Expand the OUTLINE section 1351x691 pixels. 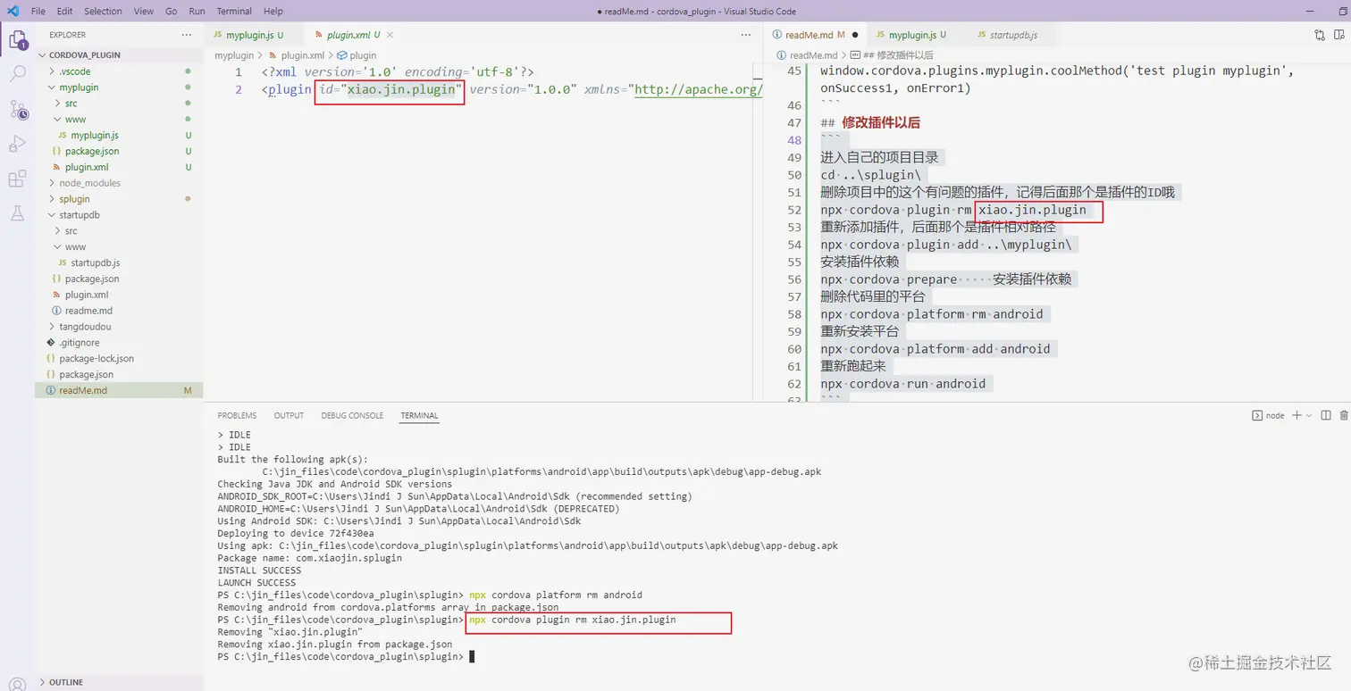119,682
